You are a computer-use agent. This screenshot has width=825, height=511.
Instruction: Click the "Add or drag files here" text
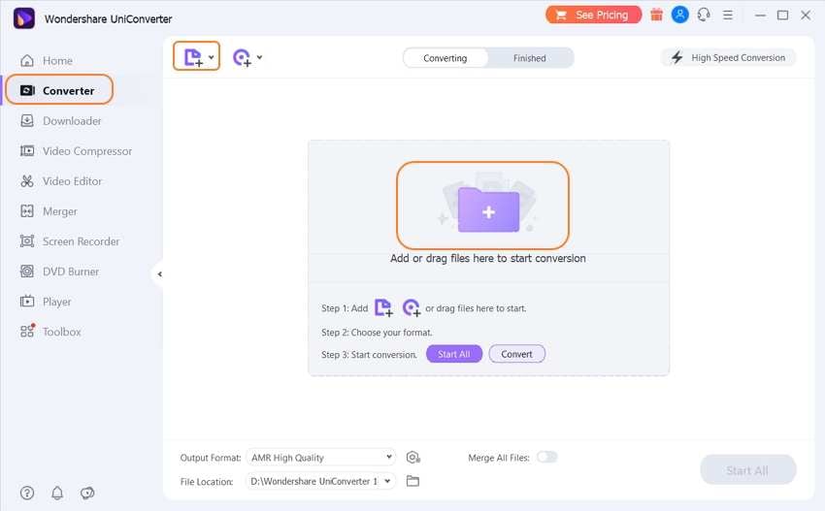488,258
